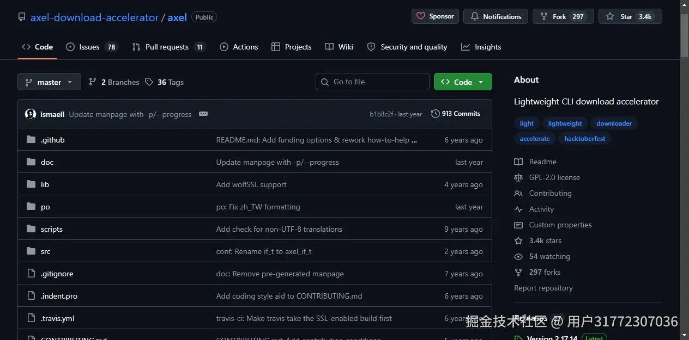Open commit 'Add check for non-UTF-8 translations'
Screen dimensions: 689x340
[x=280, y=229]
